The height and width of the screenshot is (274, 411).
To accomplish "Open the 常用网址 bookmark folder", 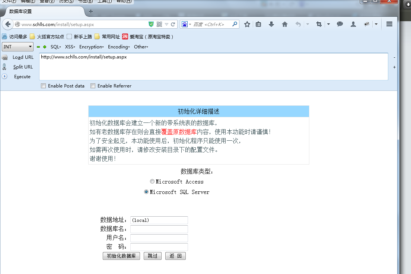I will click(x=107, y=37).
